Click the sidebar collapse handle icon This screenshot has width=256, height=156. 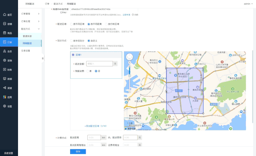(43, 58)
